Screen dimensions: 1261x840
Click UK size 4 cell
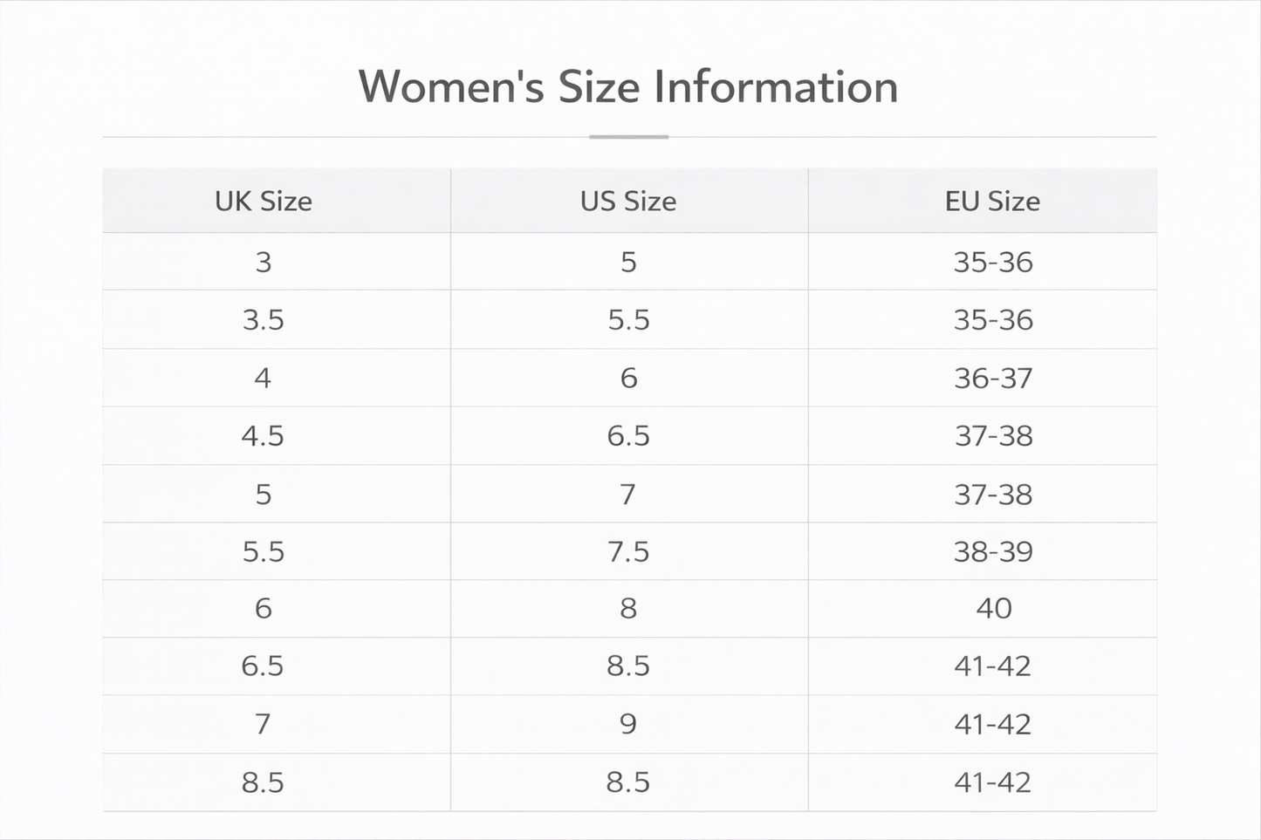click(x=263, y=378)
